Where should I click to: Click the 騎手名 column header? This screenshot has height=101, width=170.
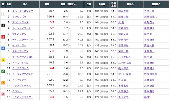(x=130, y=4)
